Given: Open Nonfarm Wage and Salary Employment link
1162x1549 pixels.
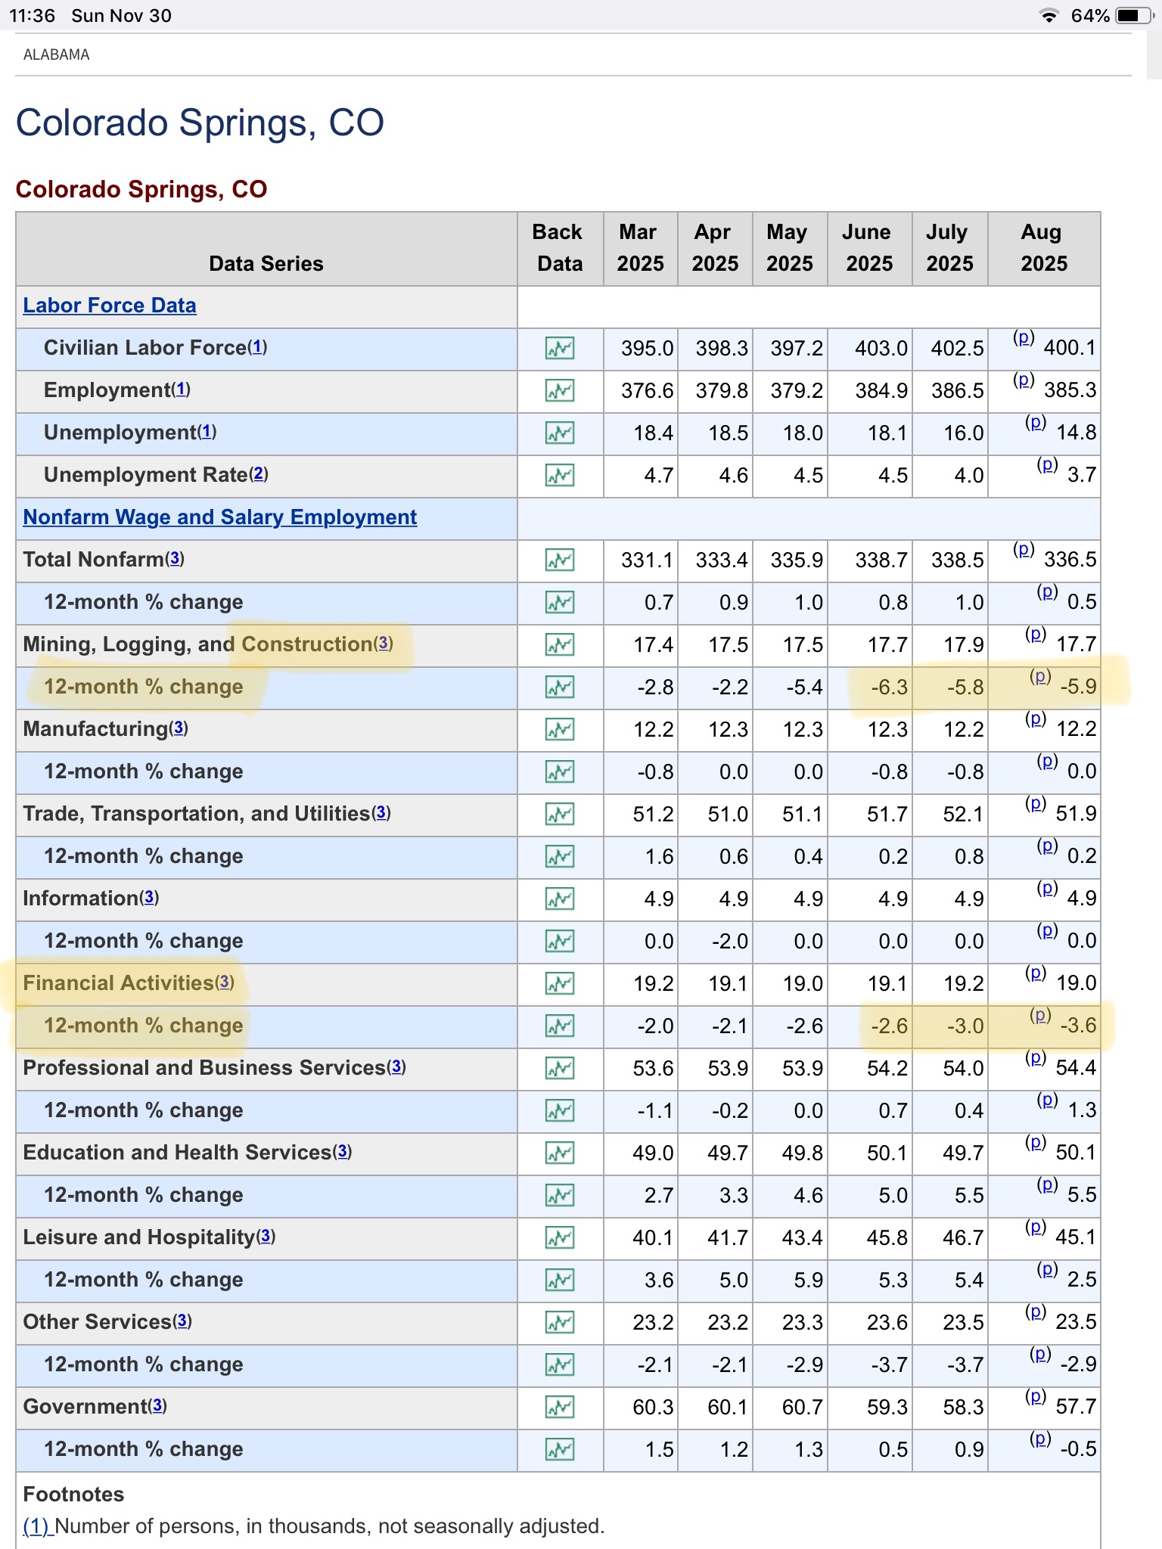Looking at the screenshot, I should coord(219,517).
